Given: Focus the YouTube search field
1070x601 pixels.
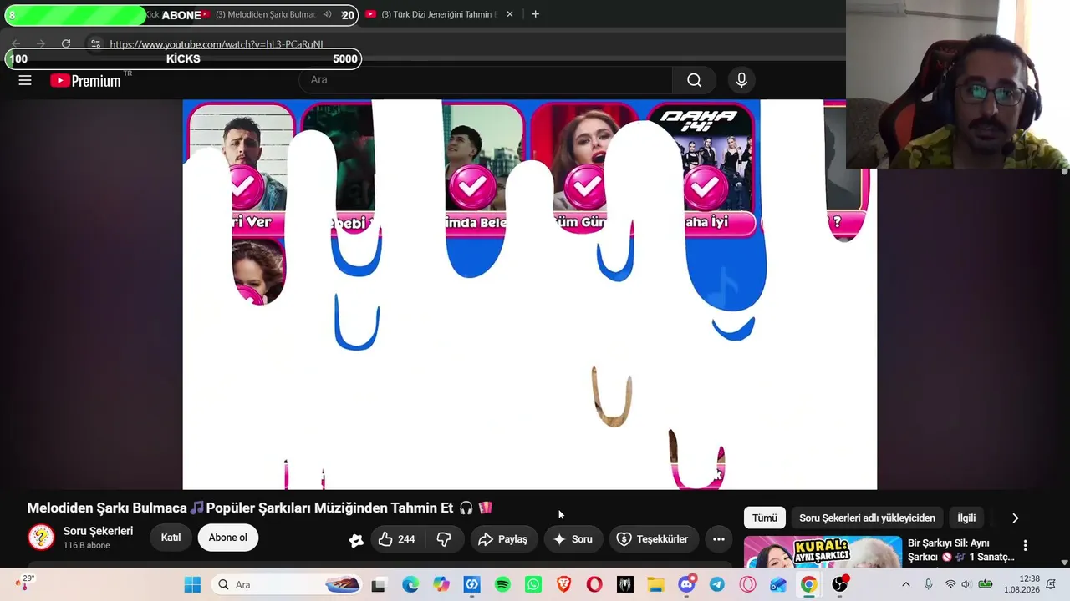Looking at the screenshot, I should point(485,80).
